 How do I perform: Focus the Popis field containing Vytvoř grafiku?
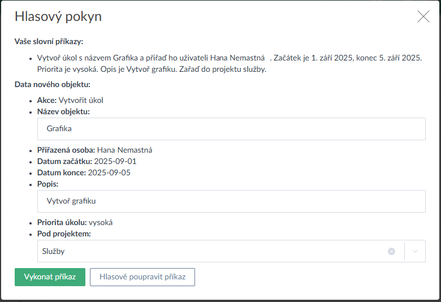pyautogui.click(x=231, y=201)
